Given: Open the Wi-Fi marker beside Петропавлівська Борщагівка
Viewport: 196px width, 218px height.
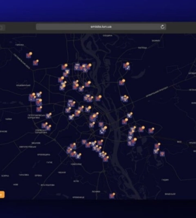Looking at the screenshot, I should pyautogui.click(x=48, y=116).
